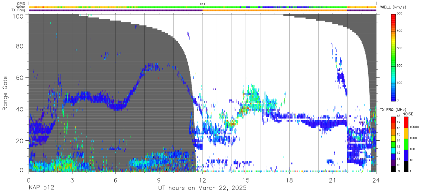Click the 'NOISE' legend title
Screen dimensions: 423x195
click(408, 114)
